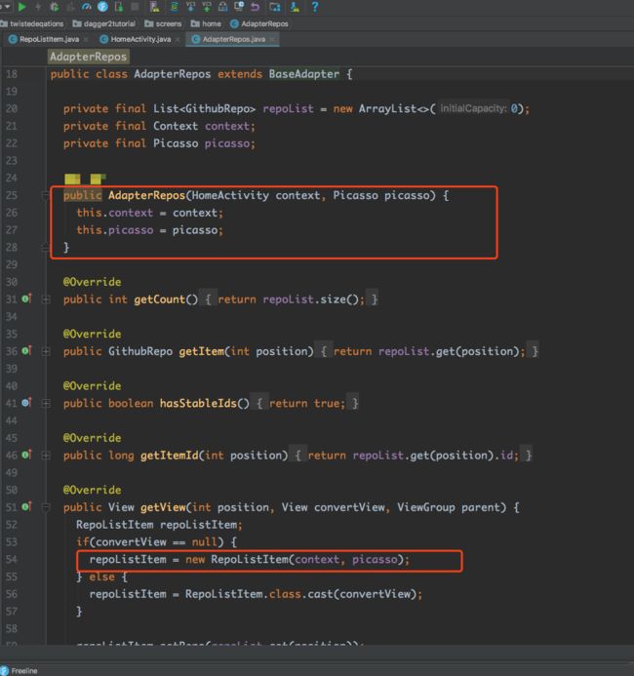The height and width of the screenshot is (676, 634).
Task: Click 'this.picasso' on line 27
Action: pyautogui.click(x=115, y=230)
